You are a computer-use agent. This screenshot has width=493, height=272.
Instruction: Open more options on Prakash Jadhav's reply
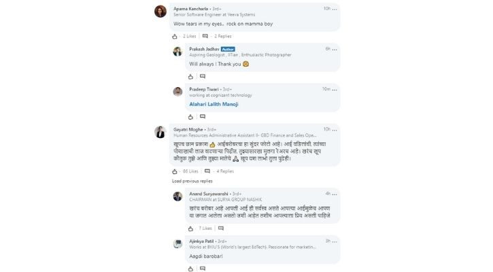(x=335, y=49)
